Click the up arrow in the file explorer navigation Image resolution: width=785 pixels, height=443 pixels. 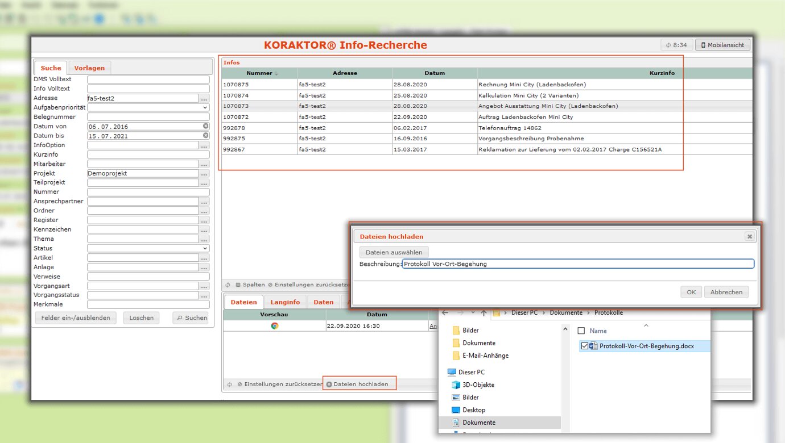pyautogui.click(x=484, y=313)
